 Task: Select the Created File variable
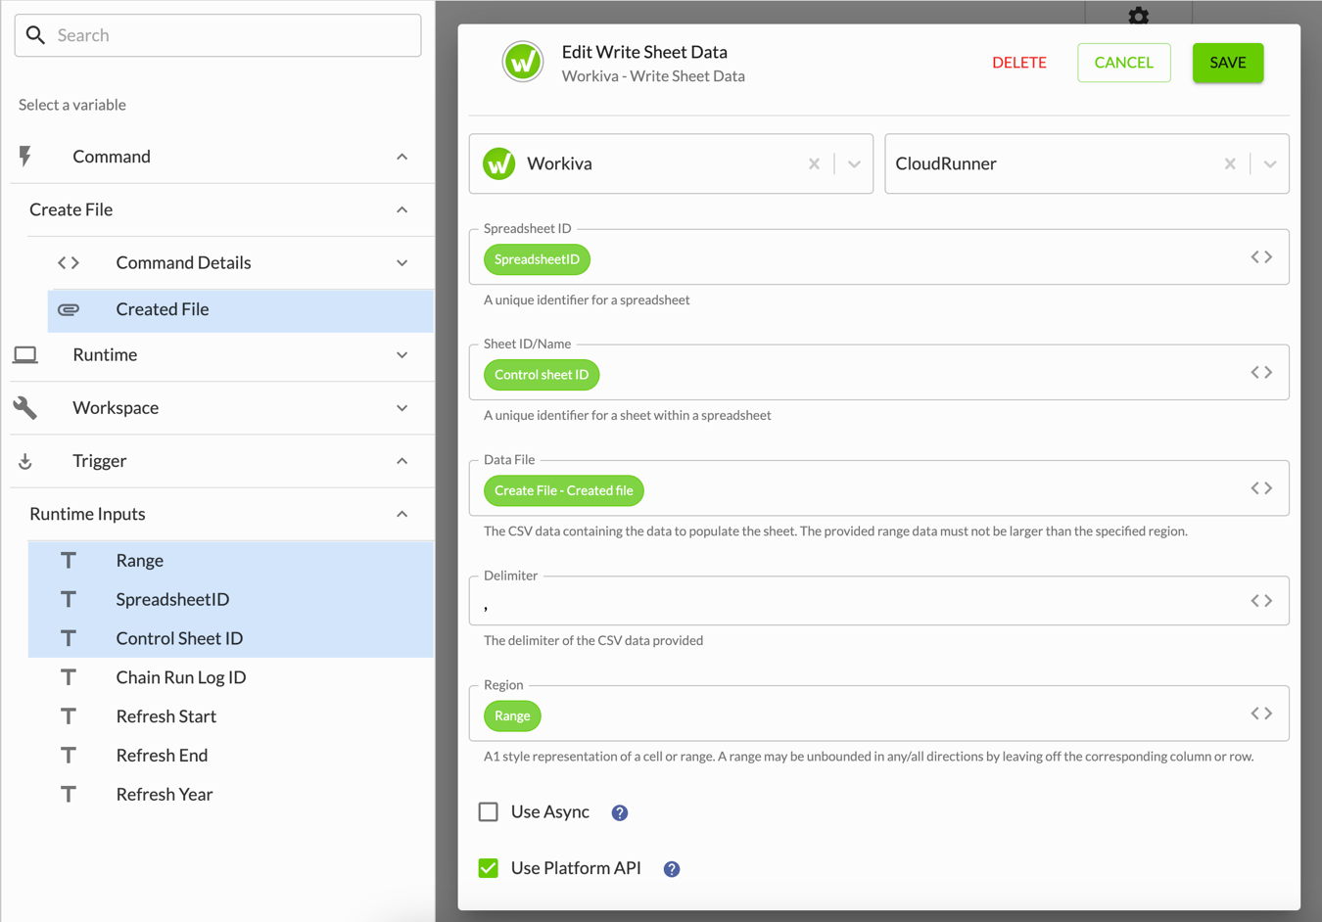tap(241, 309)
